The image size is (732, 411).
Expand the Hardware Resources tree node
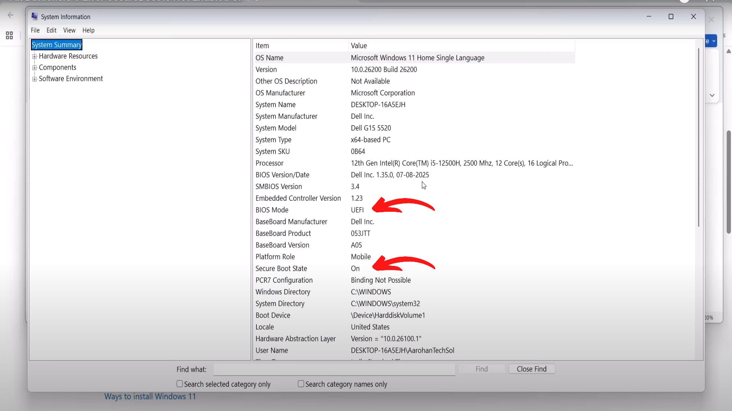(x=35, y=56)
